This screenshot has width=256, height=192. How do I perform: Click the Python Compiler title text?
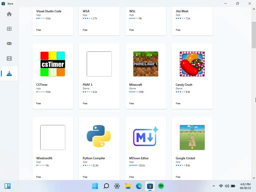click(94, 158)
